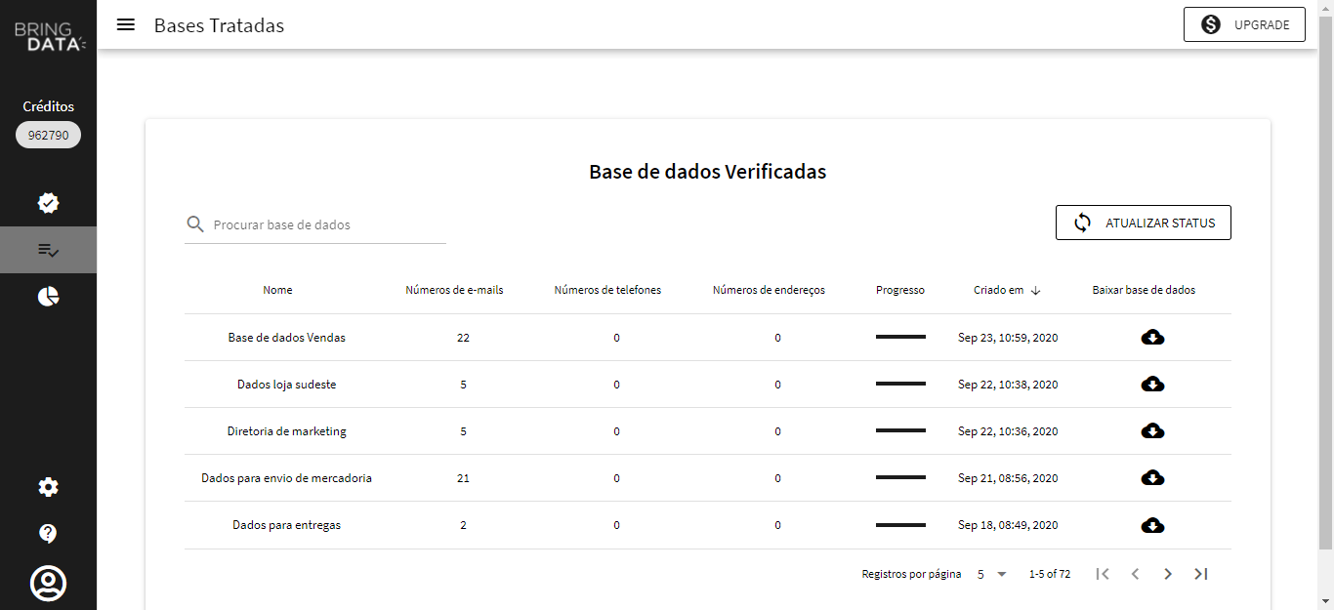1334x610 pixels.
Task: Click the ATUALIZAR STATUS button
Action: tap(1144, 223)
